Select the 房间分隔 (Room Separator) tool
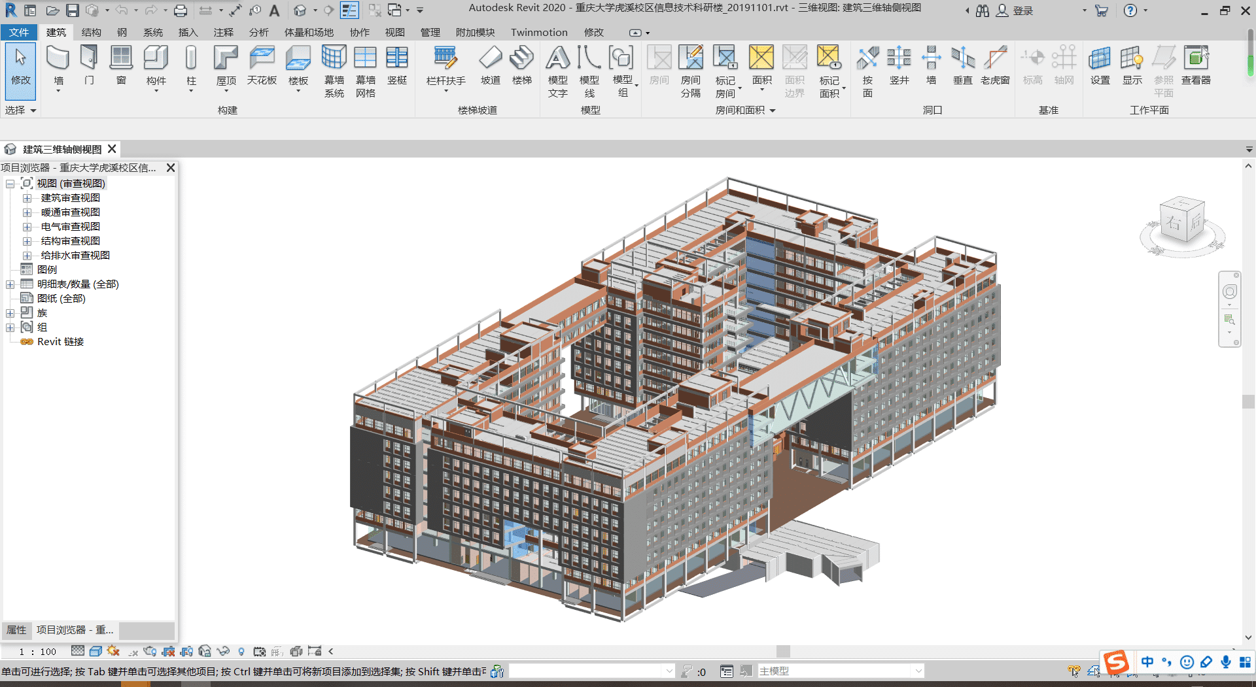The height and width of the screenshot is (687, 1256). coord(690,72)
